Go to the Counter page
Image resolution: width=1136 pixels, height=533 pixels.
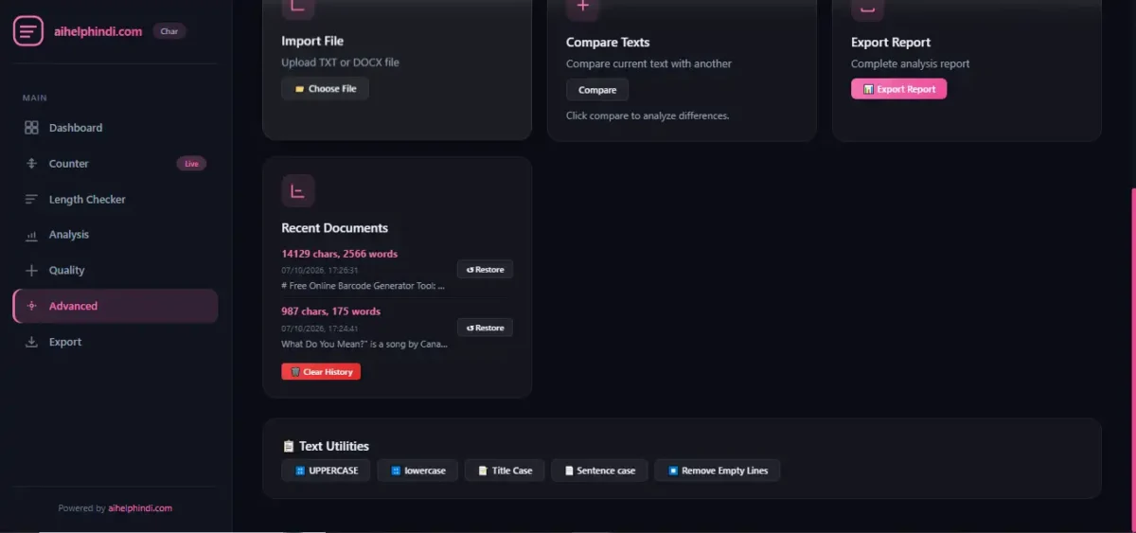(x=115, y=164)
